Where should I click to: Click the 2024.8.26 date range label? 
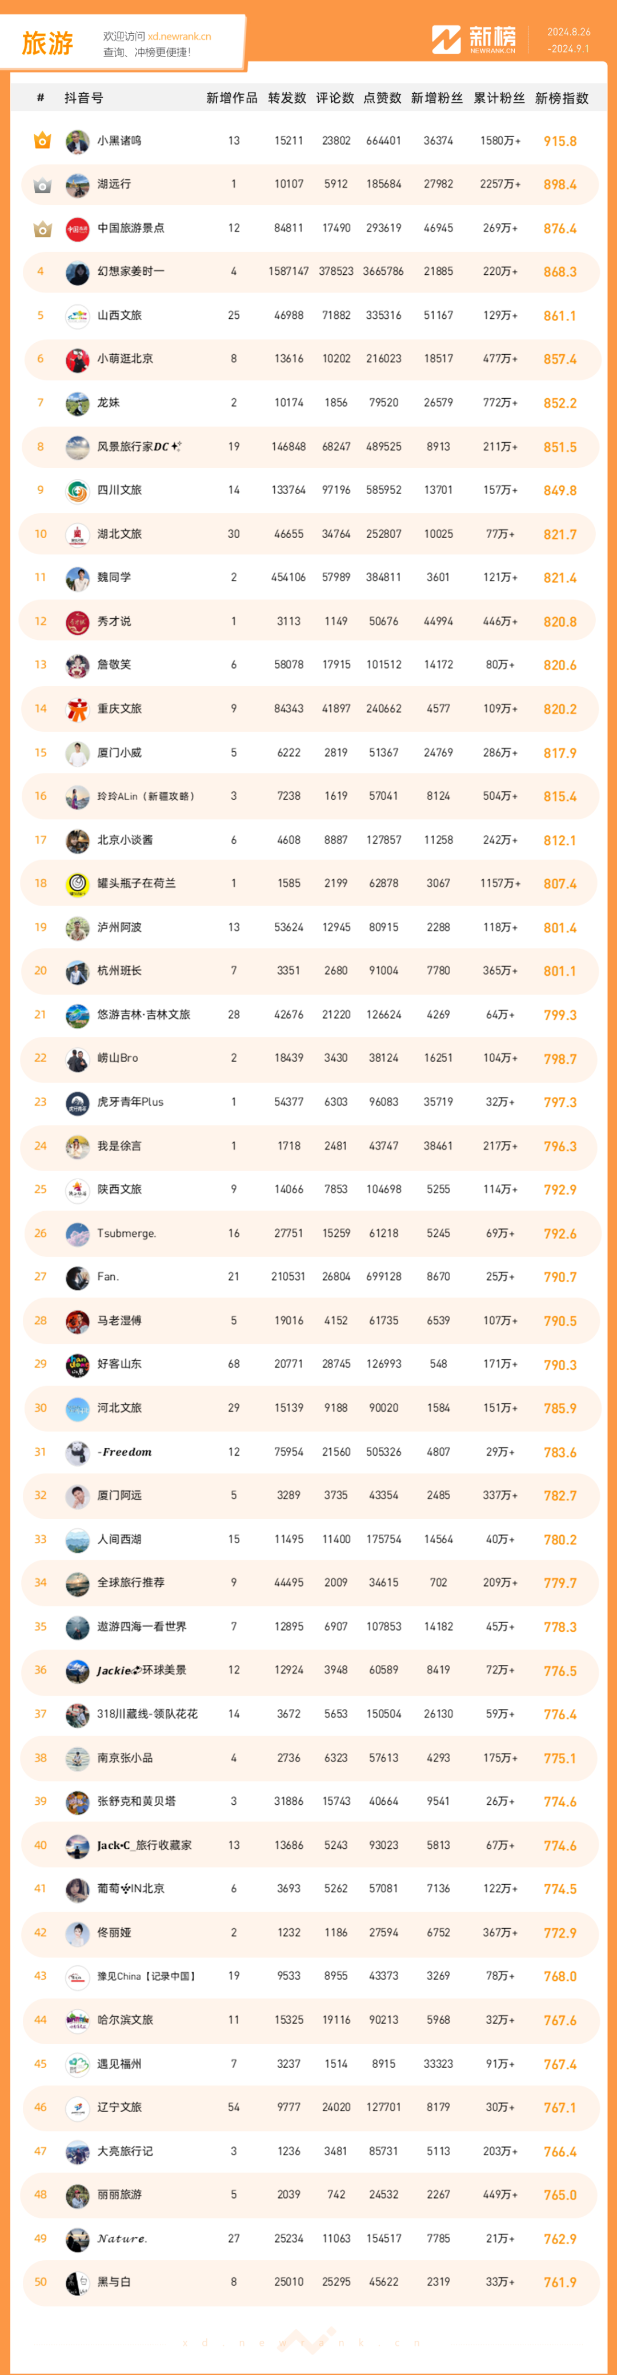coord(568,32)
